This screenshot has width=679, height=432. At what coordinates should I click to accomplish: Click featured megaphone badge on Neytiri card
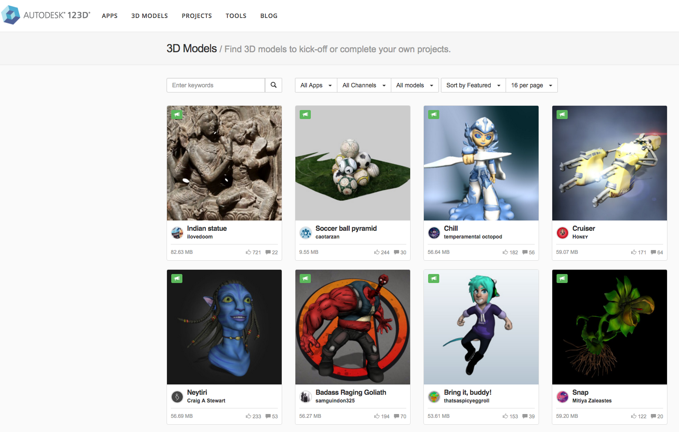177,278
